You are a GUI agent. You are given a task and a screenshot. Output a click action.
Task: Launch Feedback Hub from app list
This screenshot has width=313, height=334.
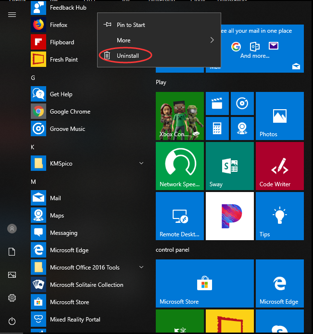(87, 7)
